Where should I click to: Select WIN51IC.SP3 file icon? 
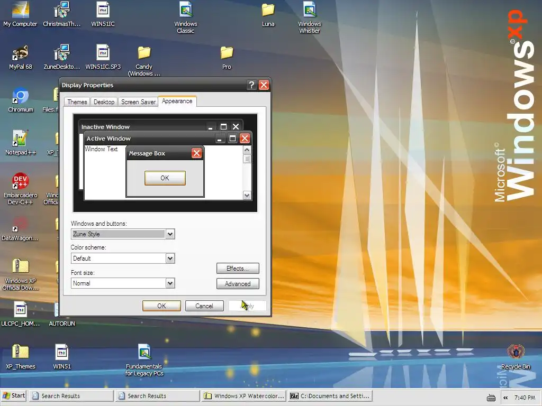coord(103,57)
